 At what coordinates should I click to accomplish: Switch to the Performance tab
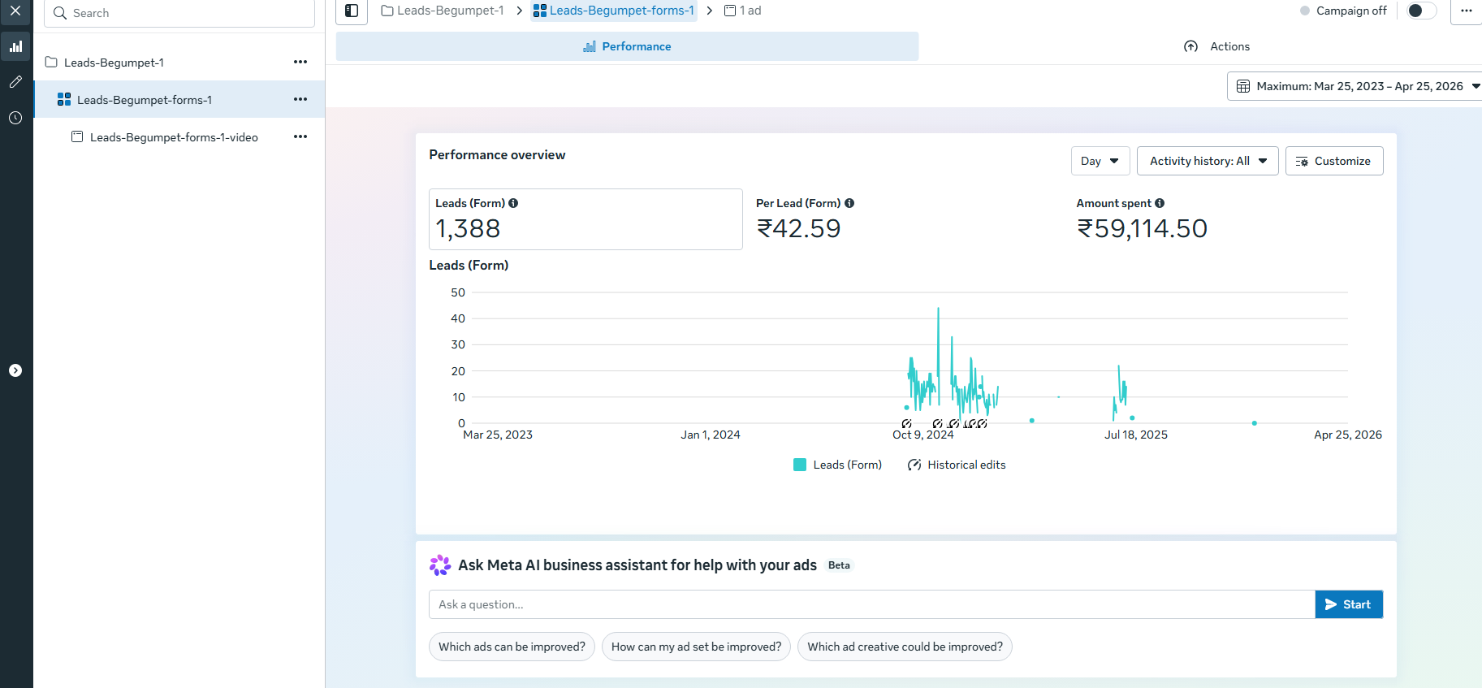tap(627, 46)
